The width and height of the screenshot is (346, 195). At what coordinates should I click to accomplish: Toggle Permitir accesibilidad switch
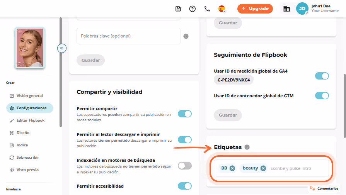[185, 186]
